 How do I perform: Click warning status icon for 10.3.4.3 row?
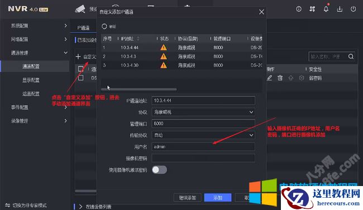(x=164, y=56)
